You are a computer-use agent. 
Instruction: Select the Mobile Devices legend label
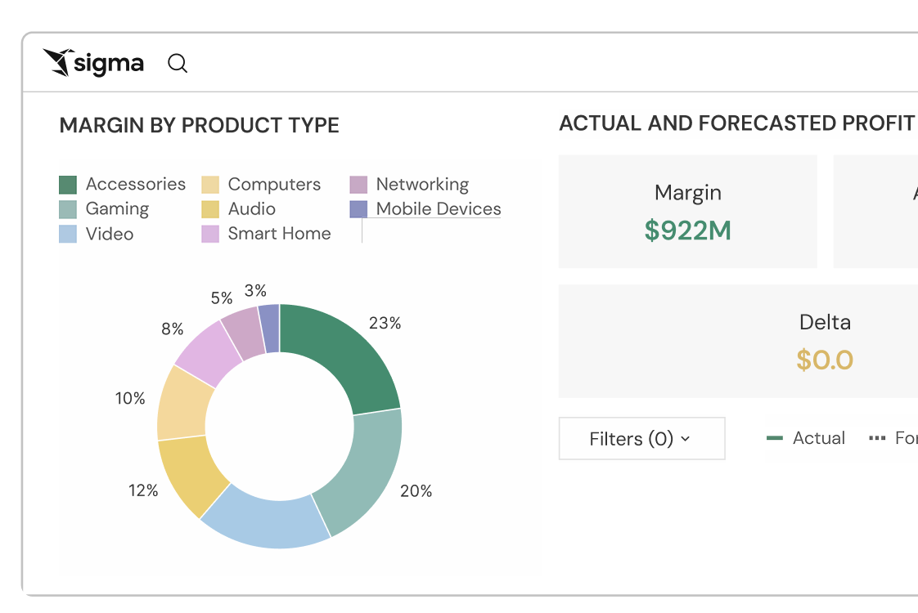coord(439,209)
